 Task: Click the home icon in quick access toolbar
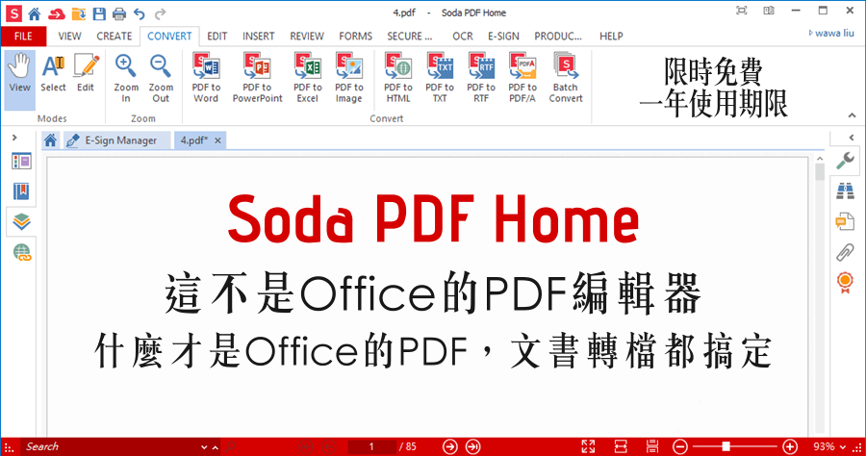35,13
